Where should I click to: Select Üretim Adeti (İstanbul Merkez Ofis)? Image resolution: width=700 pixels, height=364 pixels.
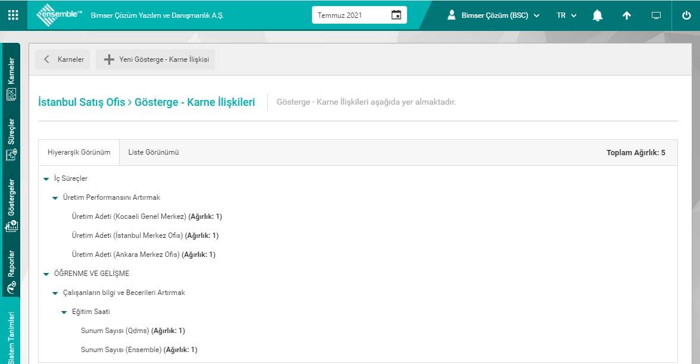[x=145, y=236]
